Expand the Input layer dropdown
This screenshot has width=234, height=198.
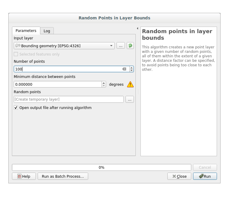111,46
